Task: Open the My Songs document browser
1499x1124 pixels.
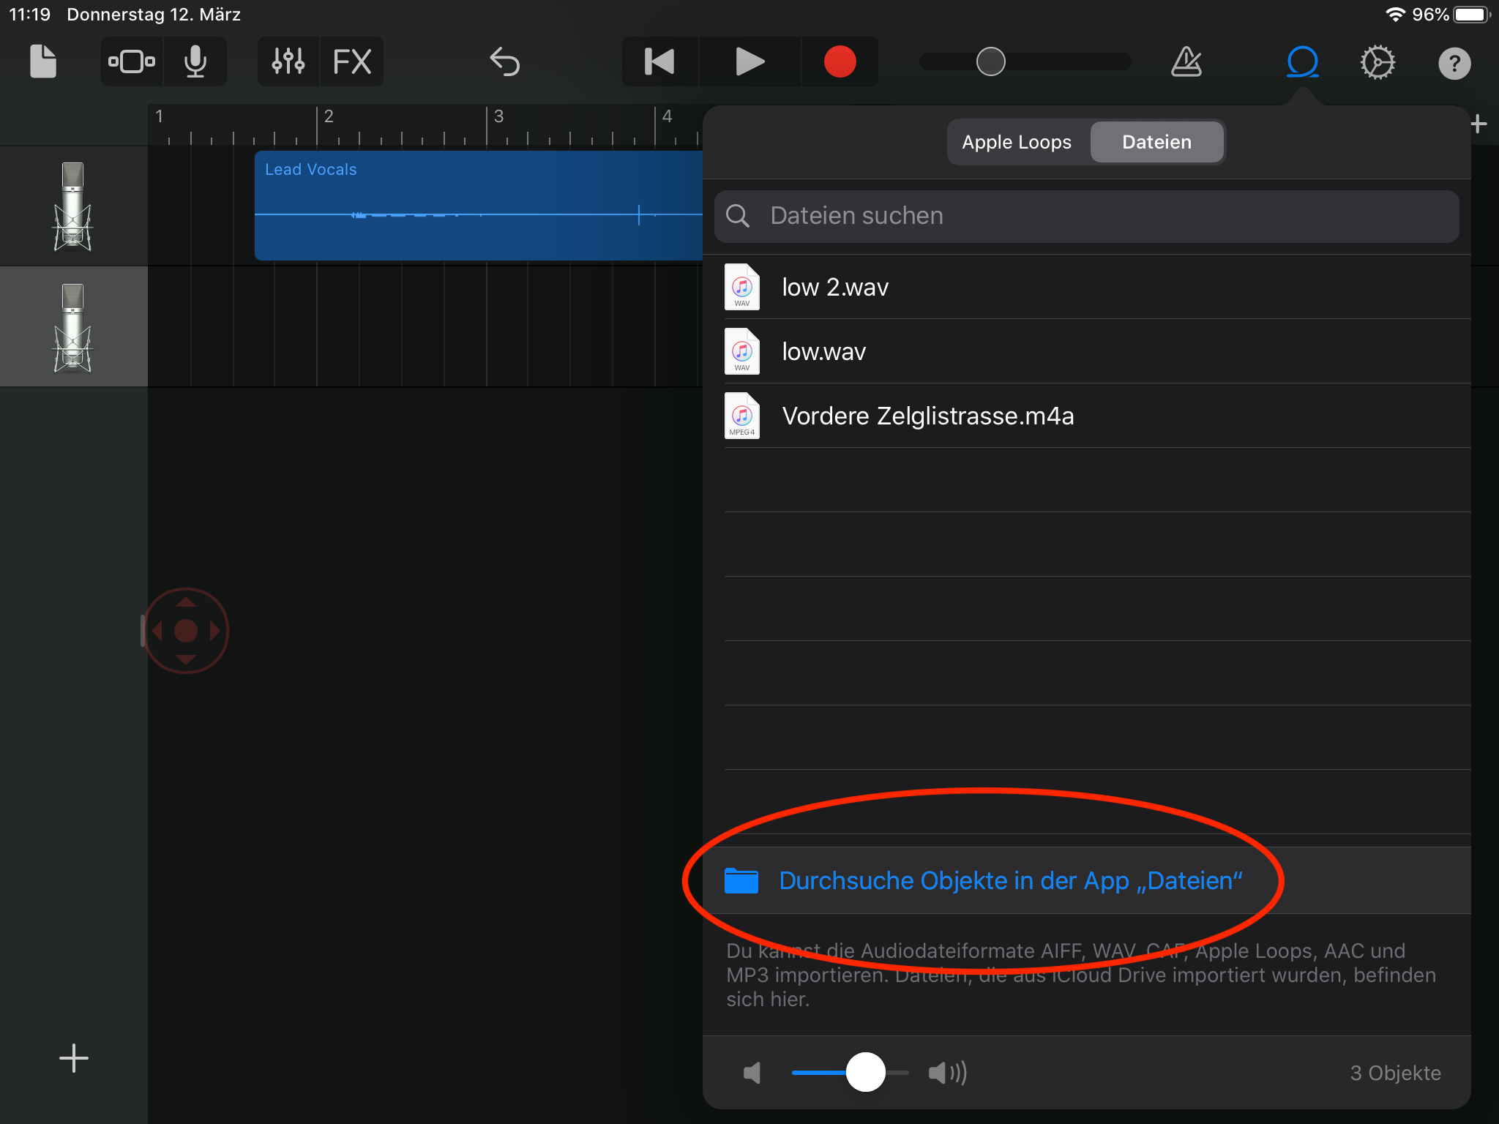Action: pyautogui.click(x=42, y=62)
